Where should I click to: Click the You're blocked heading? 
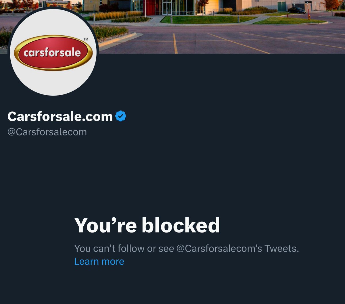point(147,225)
